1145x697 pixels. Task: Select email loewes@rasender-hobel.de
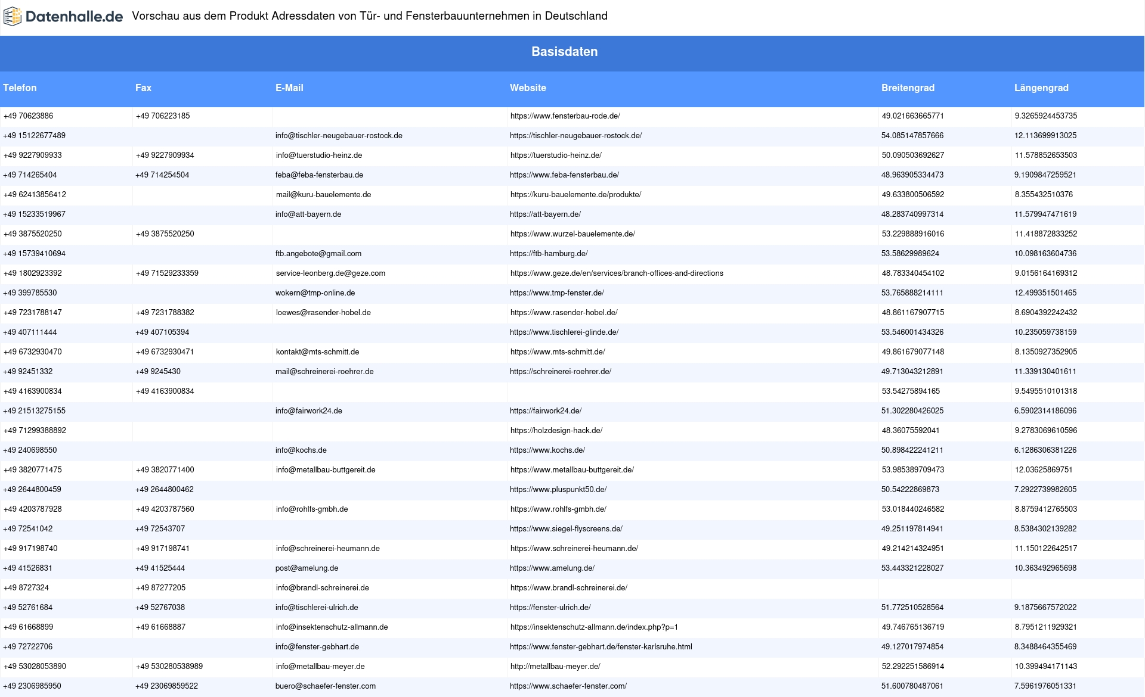(x=323, y=313)
